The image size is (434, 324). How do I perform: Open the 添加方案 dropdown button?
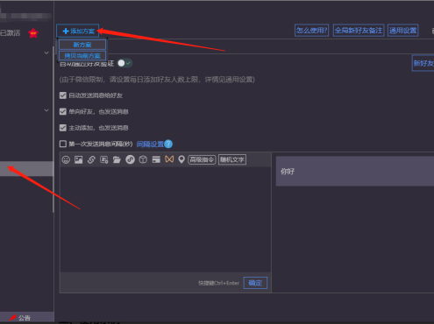point(78,32)
